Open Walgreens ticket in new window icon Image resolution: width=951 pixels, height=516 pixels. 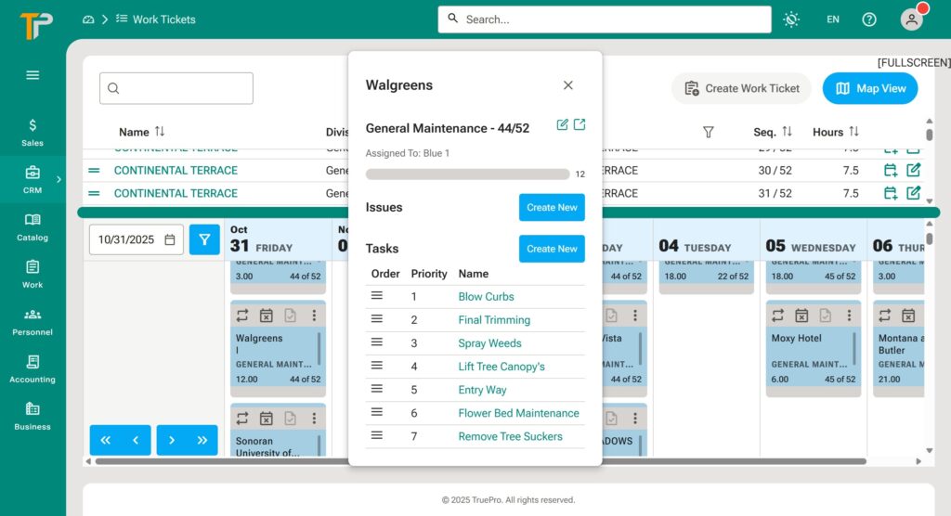pos(580,125)
